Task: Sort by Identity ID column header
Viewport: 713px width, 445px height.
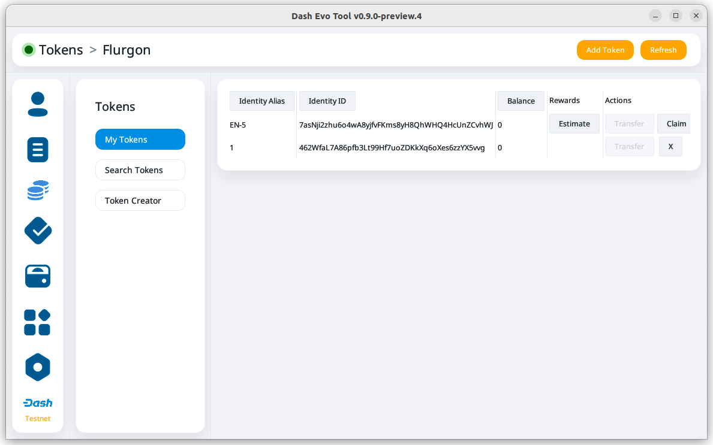Action: 327,101
